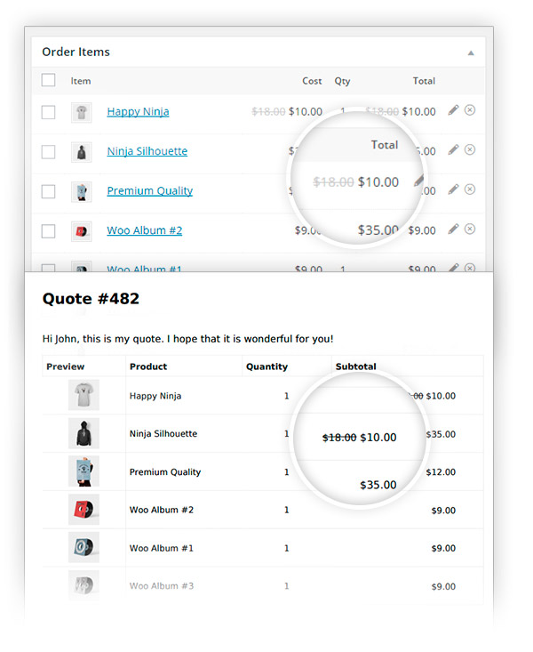Edit the Happy Ninja order item pencil
This screenshot has width=533, height=652.
click(453, 110)
